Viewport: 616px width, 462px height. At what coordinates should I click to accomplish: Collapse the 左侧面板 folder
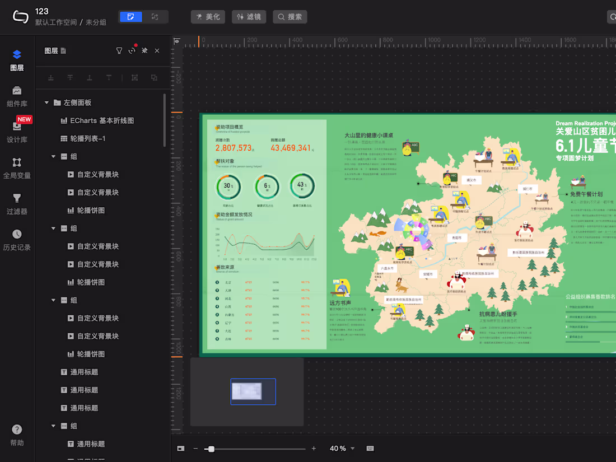tap(47, 102)
